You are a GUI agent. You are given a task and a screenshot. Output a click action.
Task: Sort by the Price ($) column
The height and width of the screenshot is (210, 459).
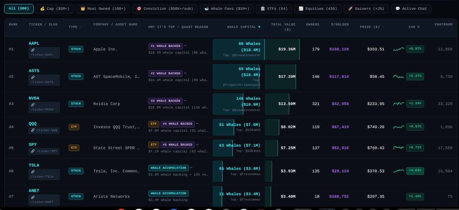372,27
